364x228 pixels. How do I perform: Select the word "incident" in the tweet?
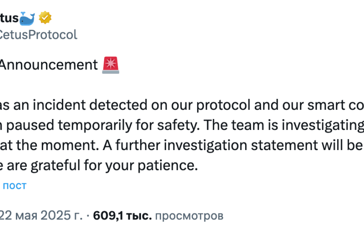pos(59,105)
